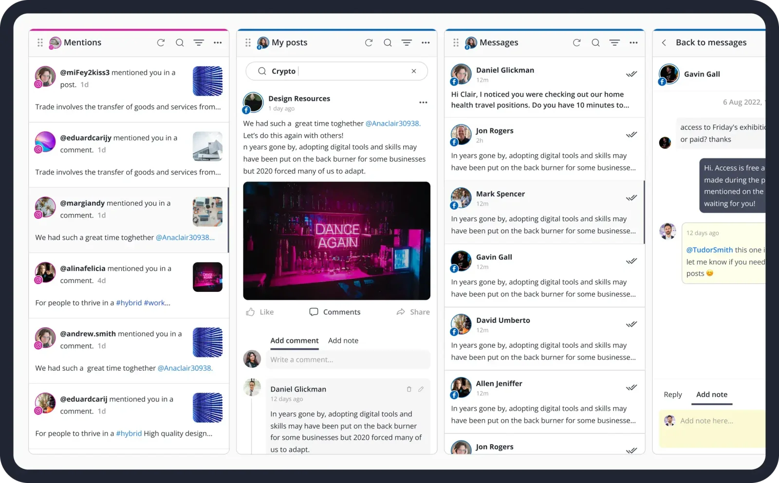
Task: Go back to messages using the back arrow
Action: pyautogui.click(x=664, y=42)
